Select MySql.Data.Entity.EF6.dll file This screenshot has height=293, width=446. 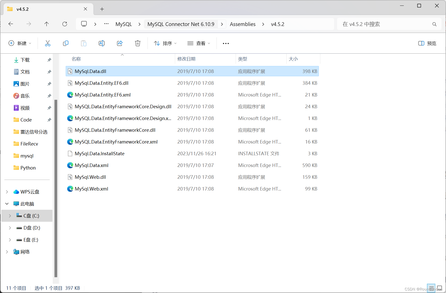pos(192,83)
